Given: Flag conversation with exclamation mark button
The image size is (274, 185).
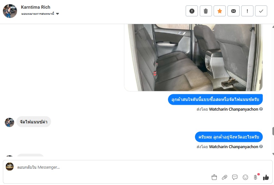Looking at the screenshot, I should point(247,11).
